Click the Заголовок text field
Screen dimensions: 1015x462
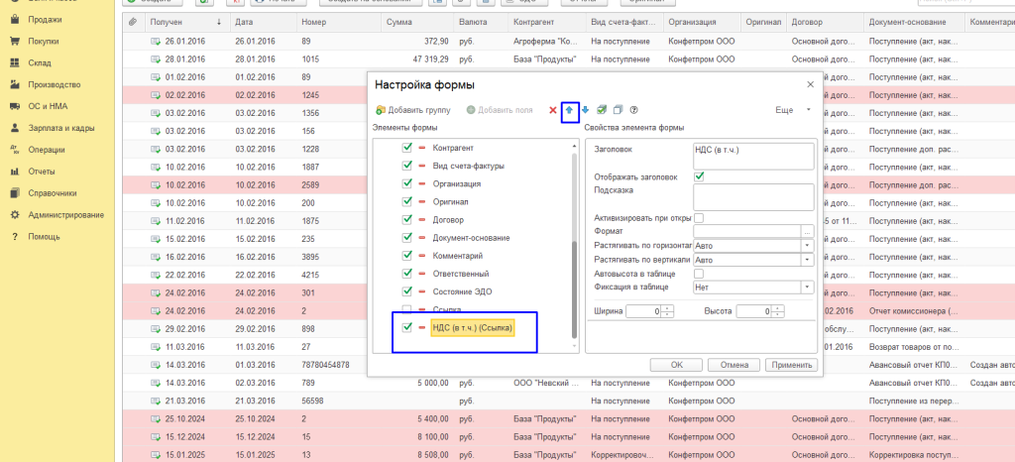(752, 156)
